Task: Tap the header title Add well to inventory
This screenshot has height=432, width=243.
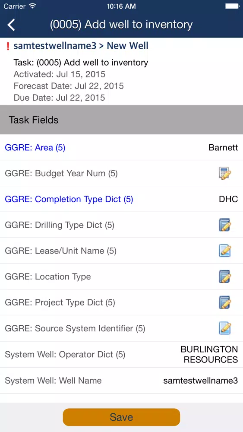Action: coord(121,25)
